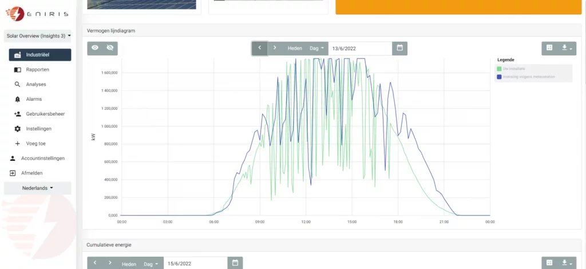Click Heden in the Vermogen lijndiagram toolbar

click(x=295, y=49)
